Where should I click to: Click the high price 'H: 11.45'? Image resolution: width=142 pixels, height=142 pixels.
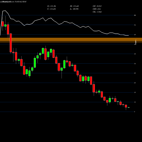point(74,6)
